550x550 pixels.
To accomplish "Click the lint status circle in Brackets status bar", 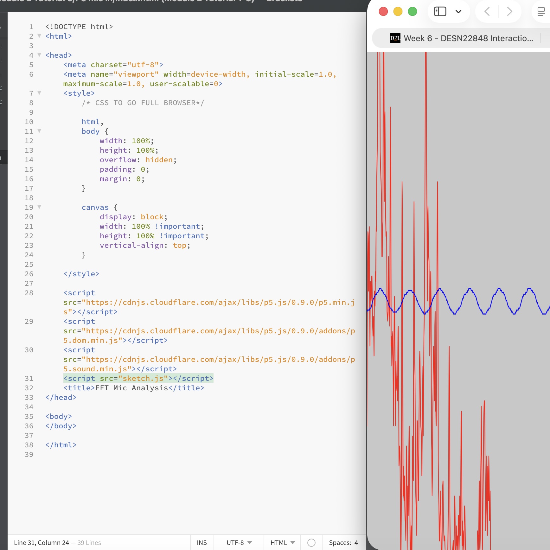I will tap(311, 542).
